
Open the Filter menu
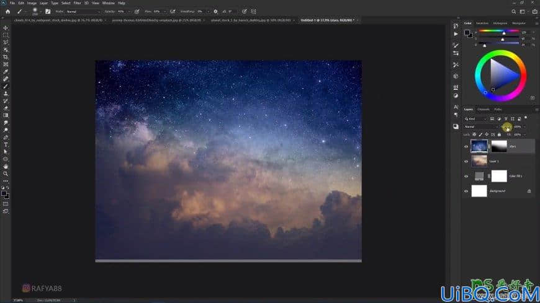pos(77,2)
